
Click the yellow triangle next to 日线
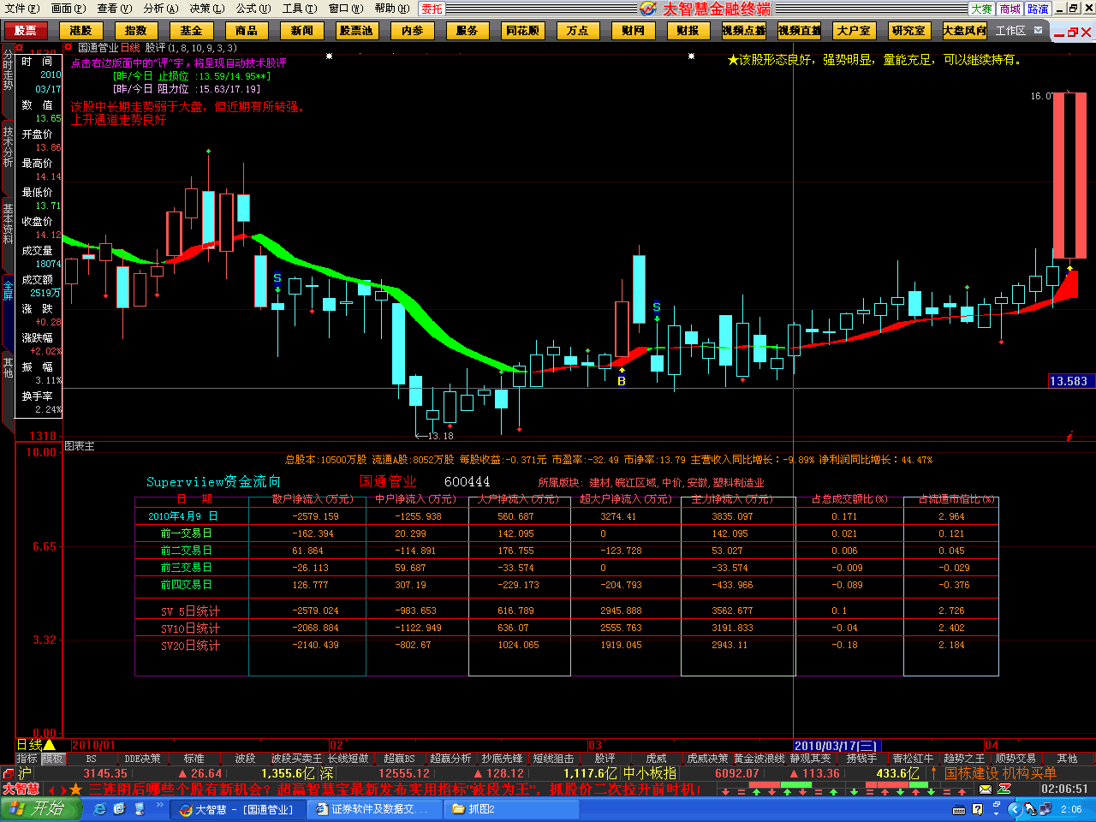click(x=50, y=745)
